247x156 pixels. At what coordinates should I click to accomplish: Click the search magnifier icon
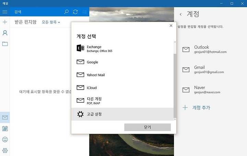pyautogui.click(x=67, y=12)
